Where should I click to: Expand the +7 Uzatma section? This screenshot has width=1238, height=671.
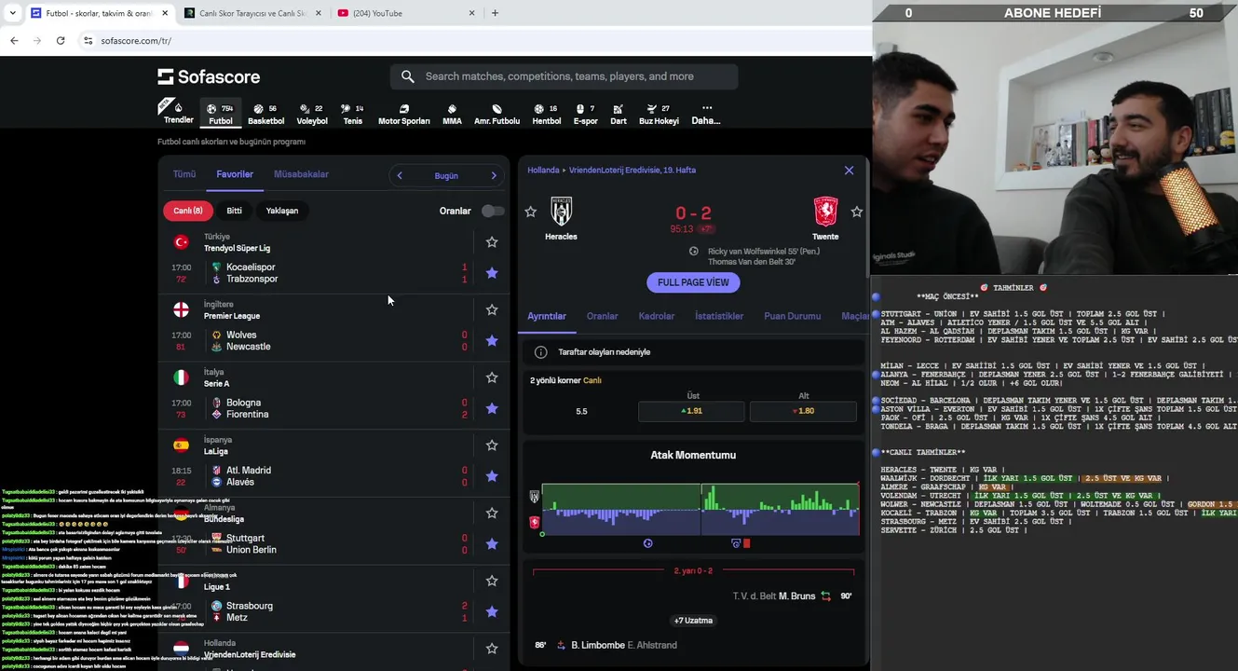click(693, 621)
